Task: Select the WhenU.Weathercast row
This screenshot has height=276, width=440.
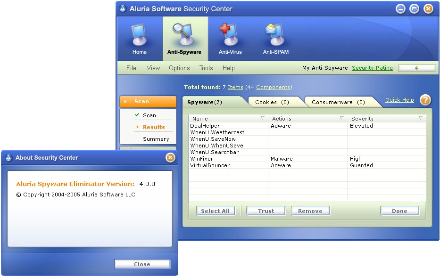Action: (x=307, y=132)
